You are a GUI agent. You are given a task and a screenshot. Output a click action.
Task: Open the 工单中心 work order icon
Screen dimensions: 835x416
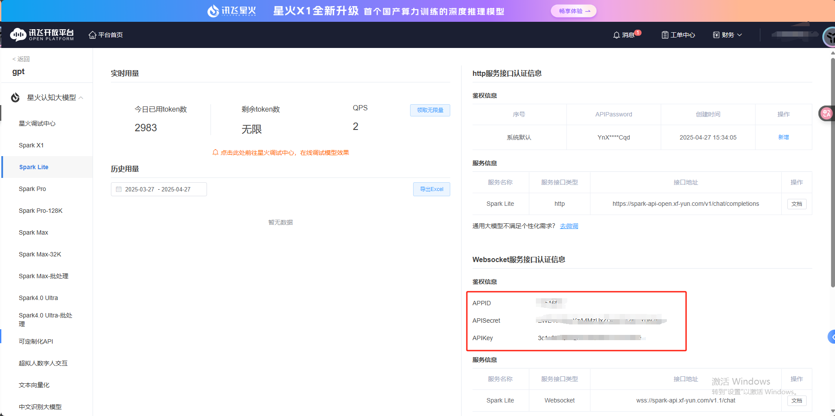point(665,34)
